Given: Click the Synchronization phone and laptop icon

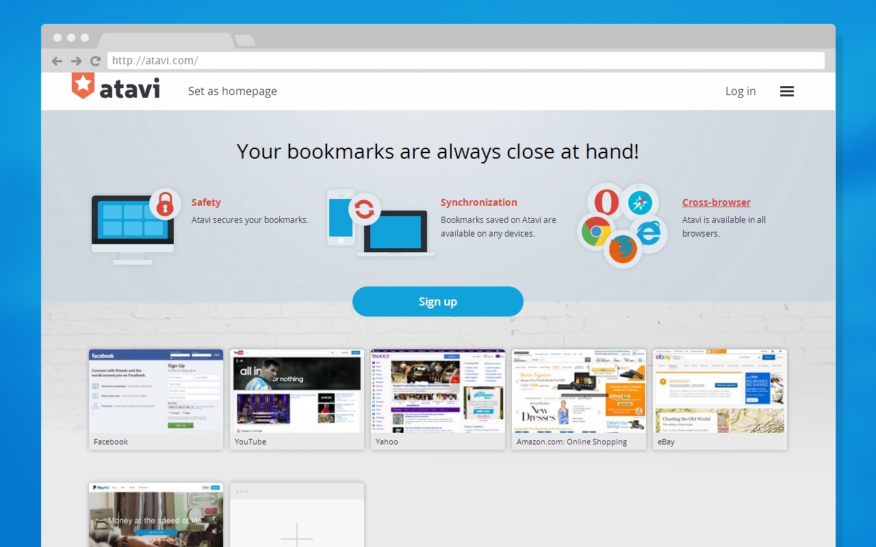Looking at the screenshot, I should click(x=381, y=224).
